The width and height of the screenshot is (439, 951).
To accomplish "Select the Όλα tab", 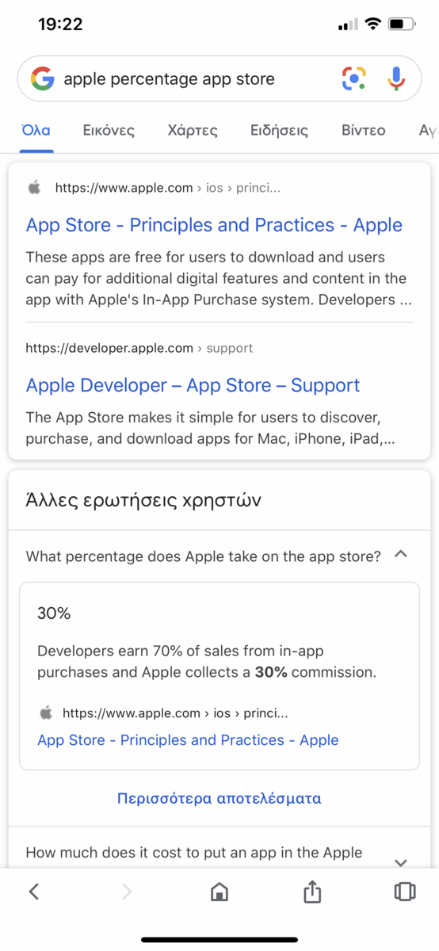I will click(x=36, y=131).
